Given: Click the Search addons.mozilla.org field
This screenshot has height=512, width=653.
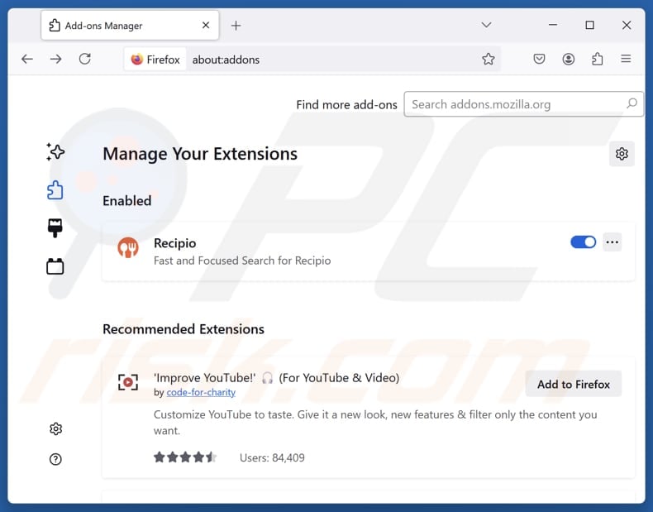Looking at the screenshot, I should point(524,104).
